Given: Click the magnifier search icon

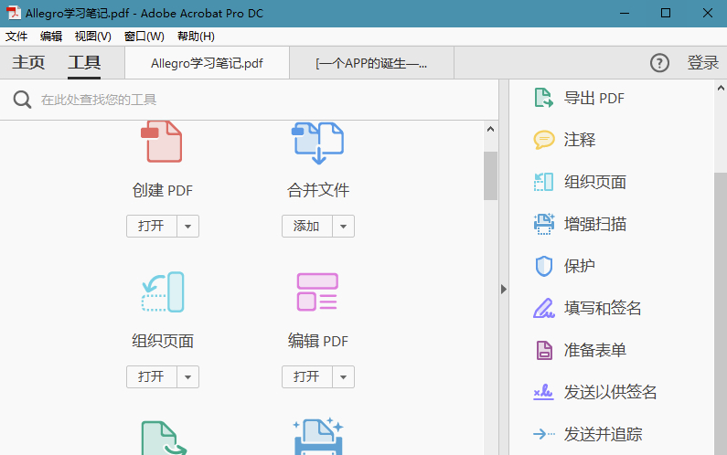Looking at the screenshot, I should (22, 100).
